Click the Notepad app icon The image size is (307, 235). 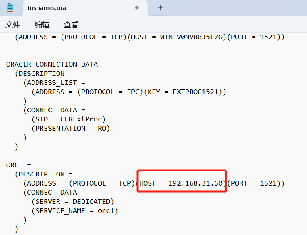click(x=10, y=7)
